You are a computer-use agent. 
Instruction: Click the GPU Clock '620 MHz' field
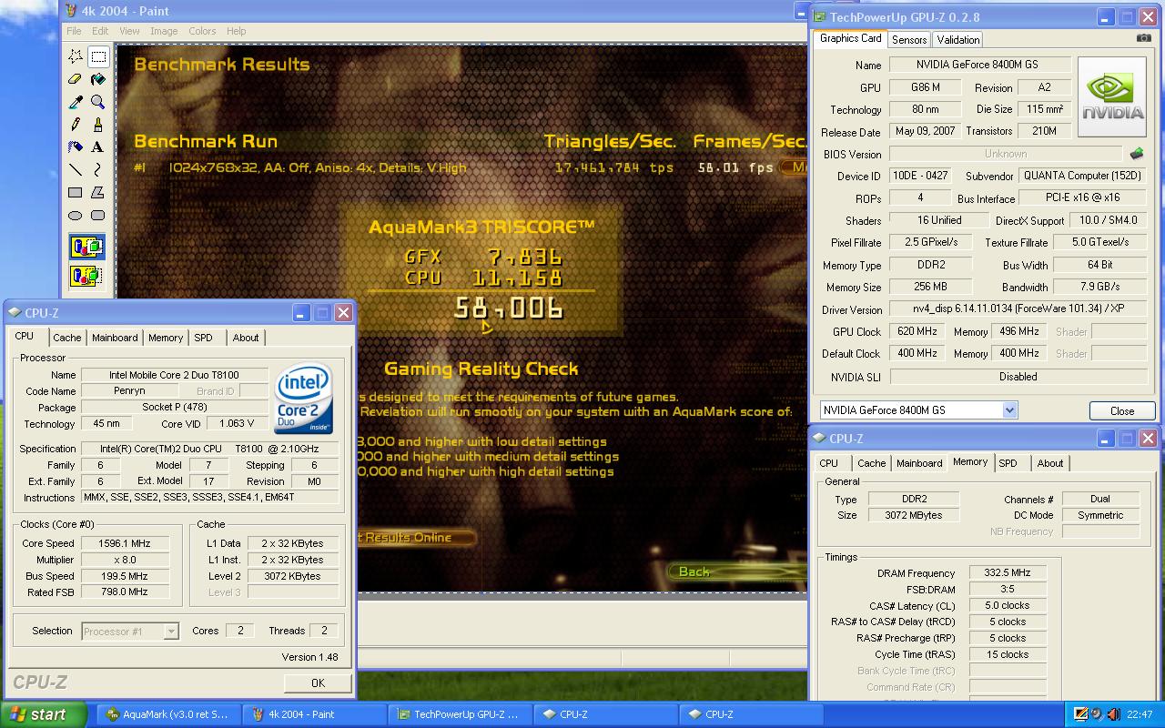917,331
